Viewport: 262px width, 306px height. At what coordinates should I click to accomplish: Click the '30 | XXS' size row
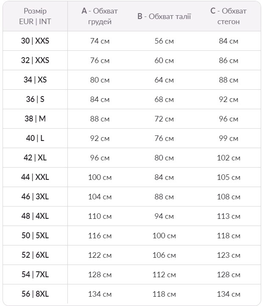coord(132,41)
